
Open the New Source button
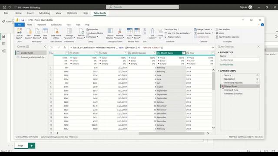coord(29,33)
